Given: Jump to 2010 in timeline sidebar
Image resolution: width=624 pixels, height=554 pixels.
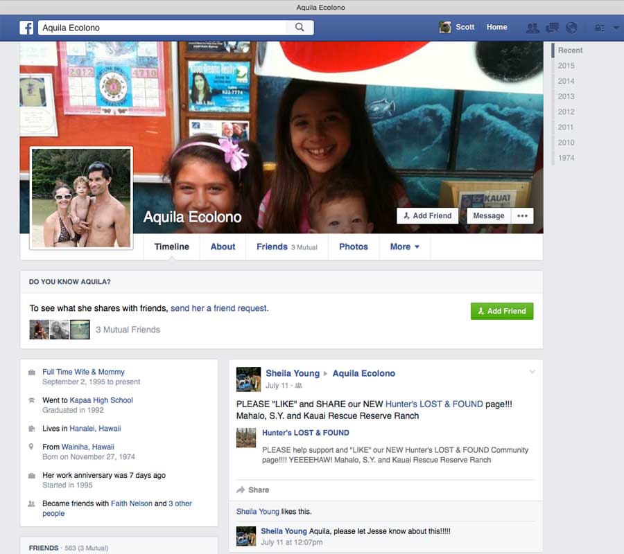Looking at the screenshot, I should 566,143.
